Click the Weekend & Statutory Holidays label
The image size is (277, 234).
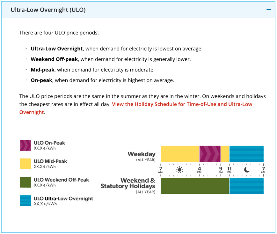click(128, 184)
